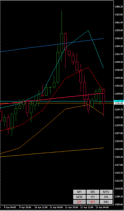Switch chart to M5 timeframe

93,192
